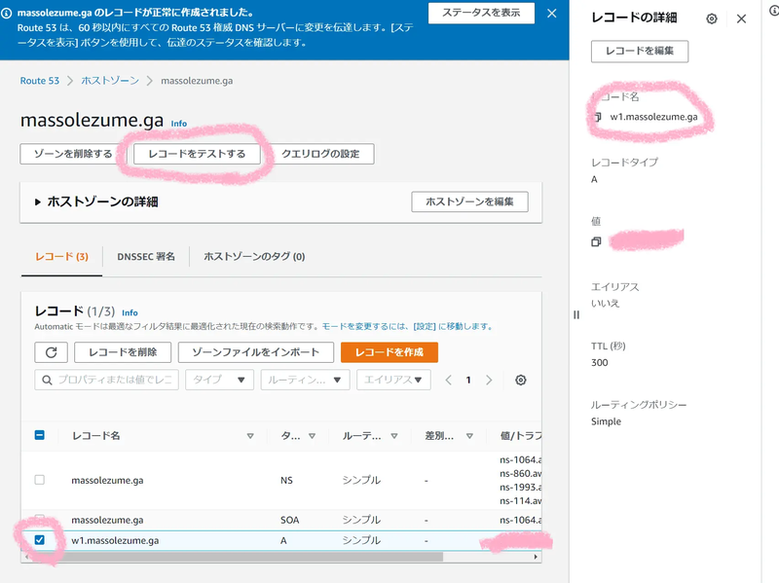Screen dimensions: 779x583
Task: Copy the record value with copy icon
Action: pyautogui.click(x=596, y=241)
